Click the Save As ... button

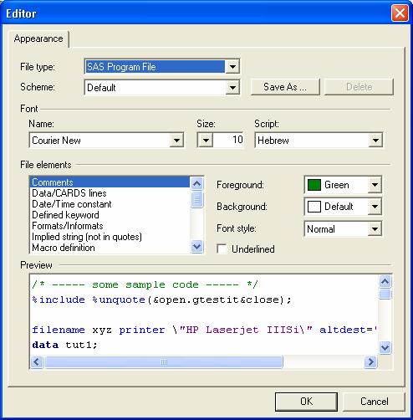click(285, 87)
